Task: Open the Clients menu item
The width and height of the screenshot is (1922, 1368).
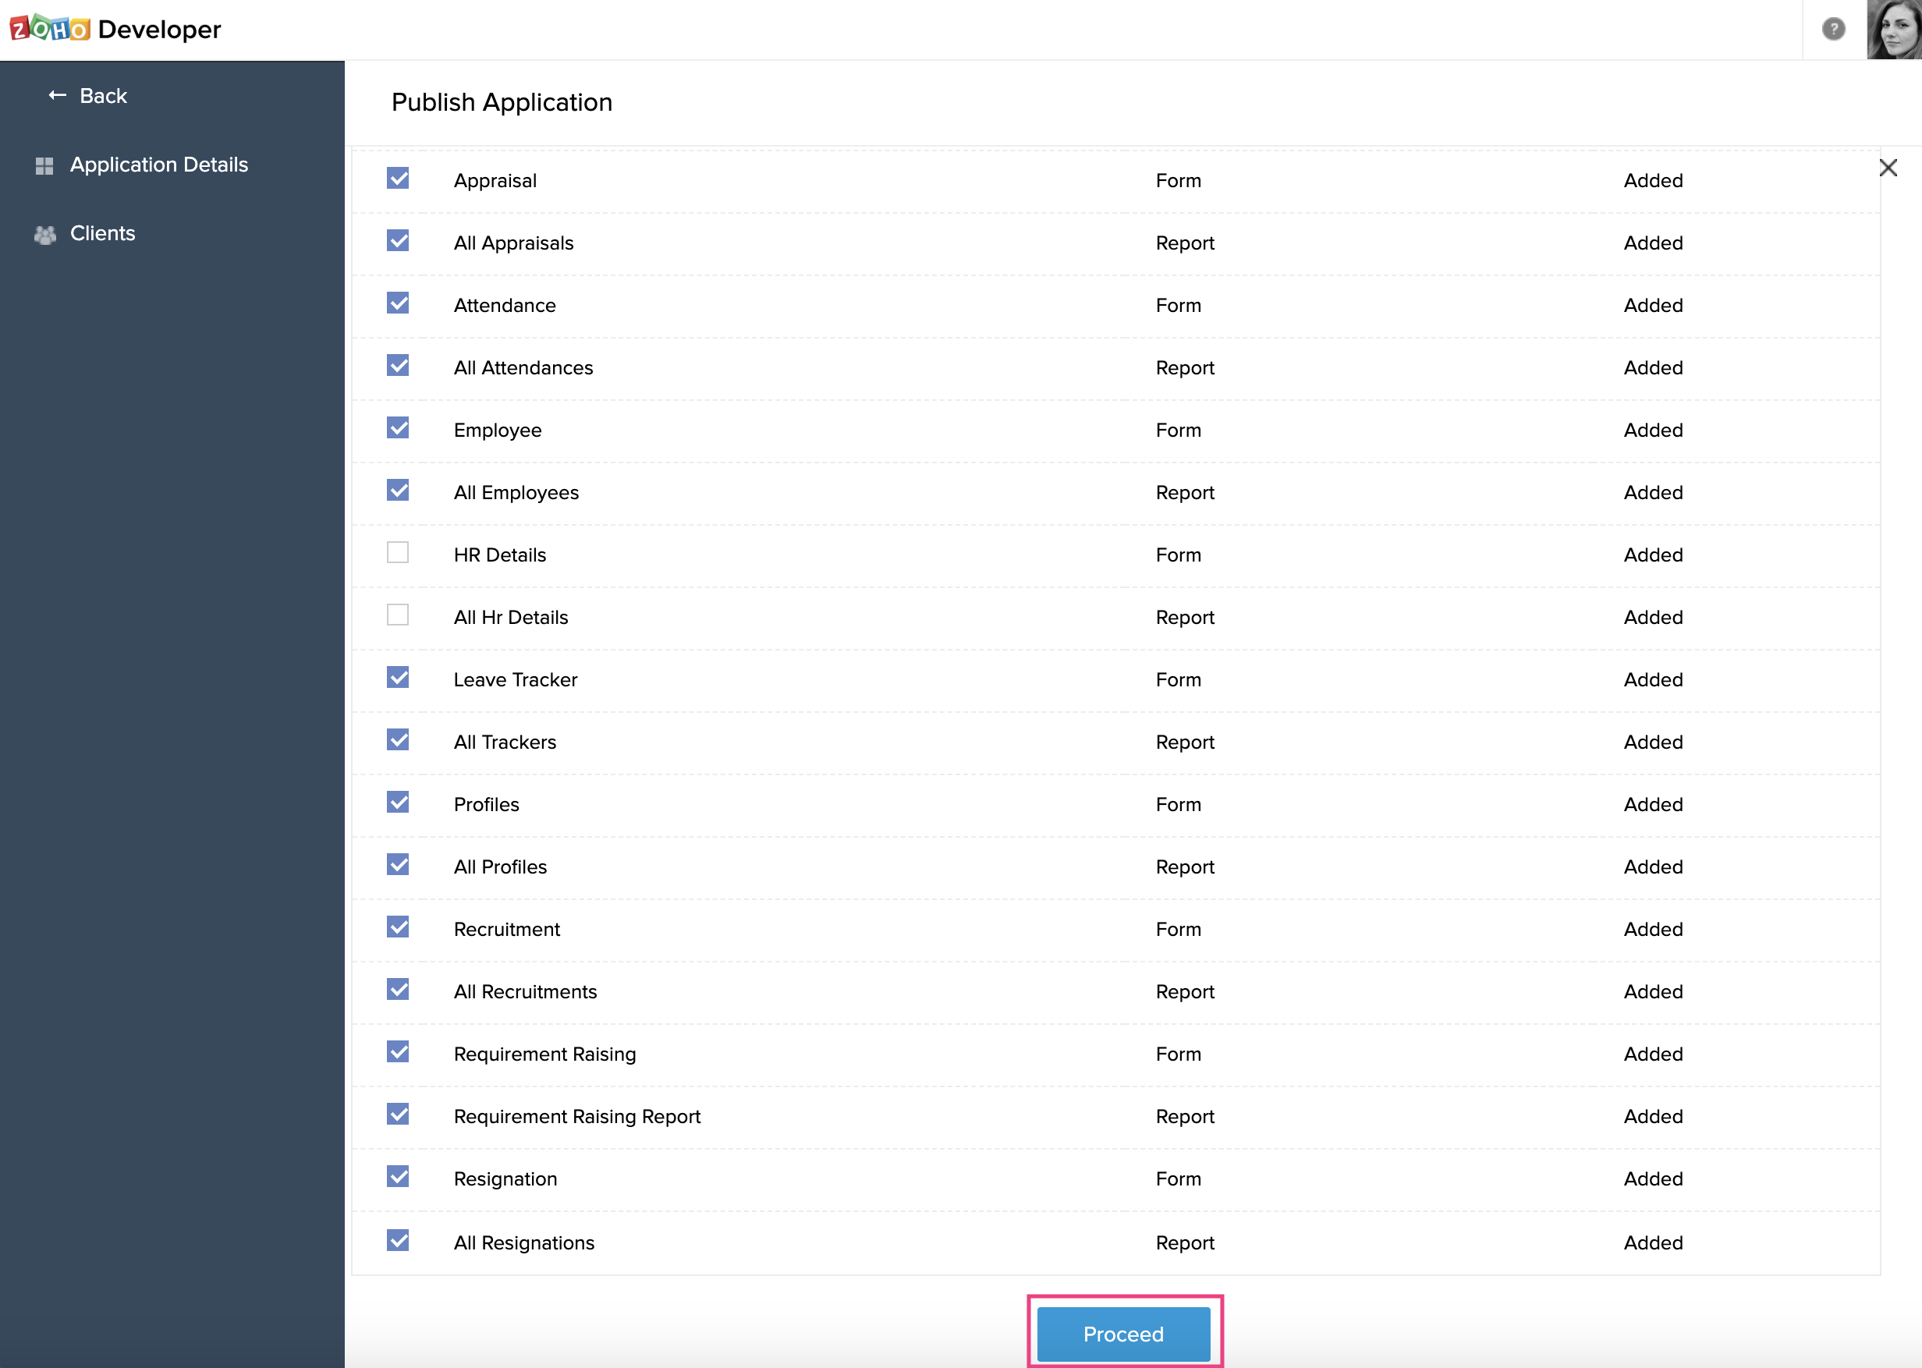Action: [102, 233]
